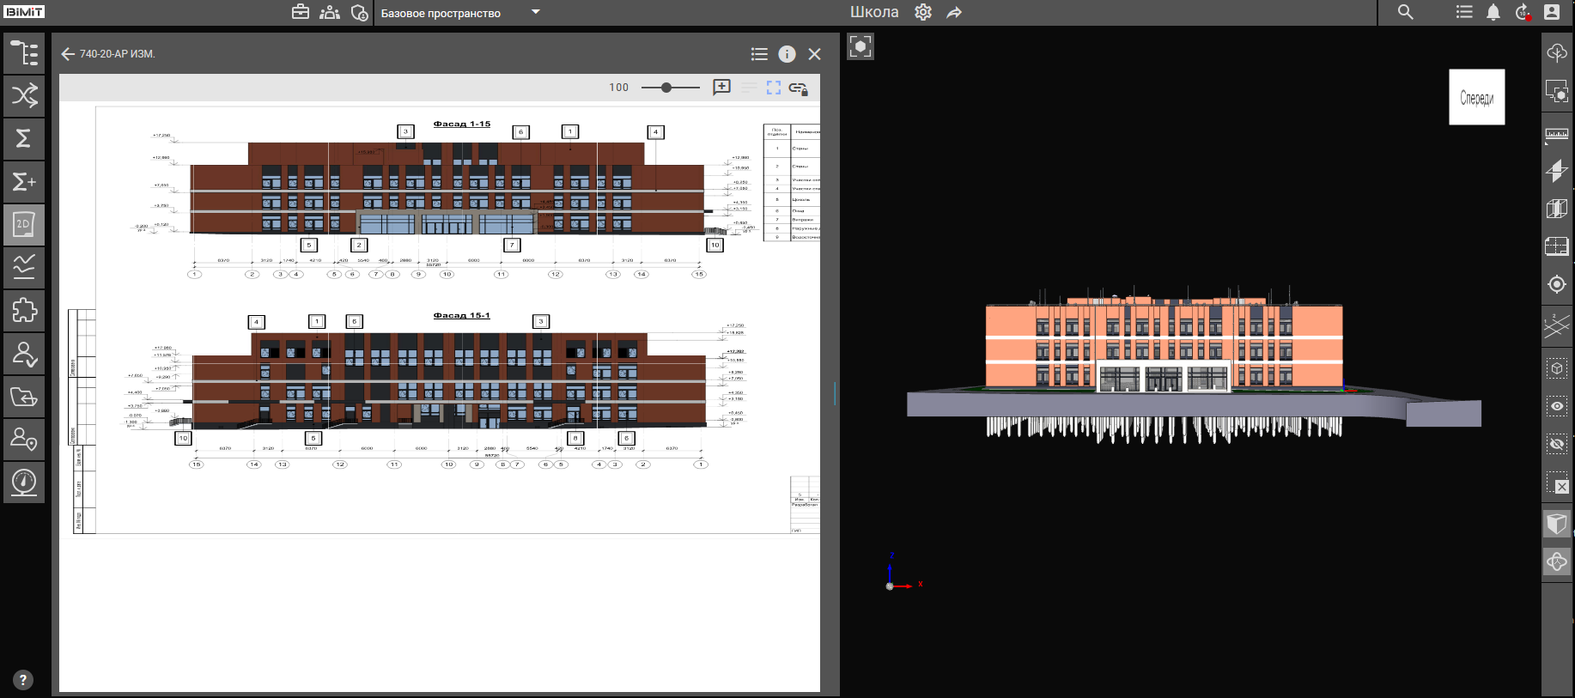Select the ruler measurement tool

point(1556,134)
